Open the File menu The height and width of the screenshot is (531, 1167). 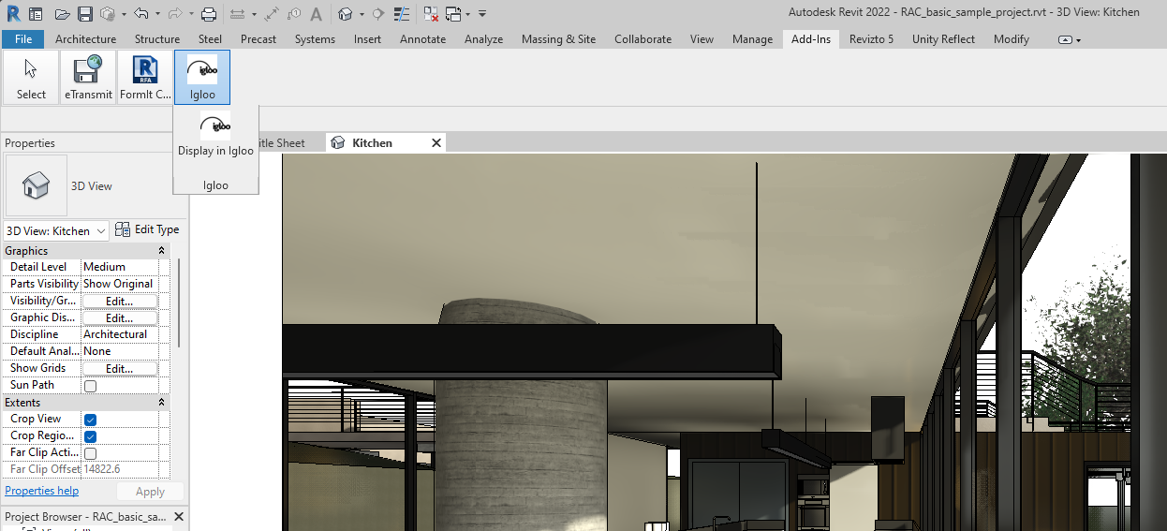click(23, 39)
